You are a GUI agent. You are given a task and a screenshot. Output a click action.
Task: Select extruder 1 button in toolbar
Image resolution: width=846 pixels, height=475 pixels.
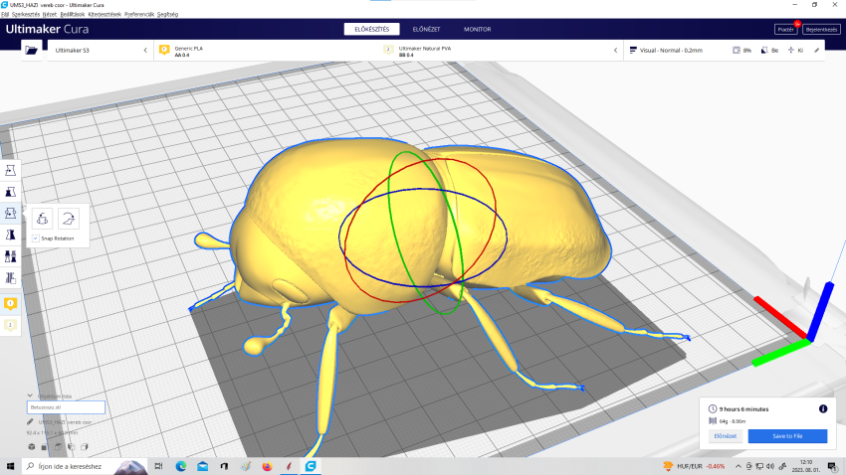pyautogui.click(x=11, y=302)
